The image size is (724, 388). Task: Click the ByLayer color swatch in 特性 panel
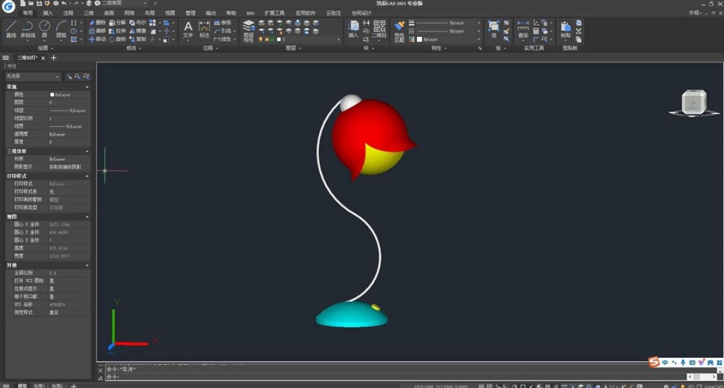pos(418,38)
